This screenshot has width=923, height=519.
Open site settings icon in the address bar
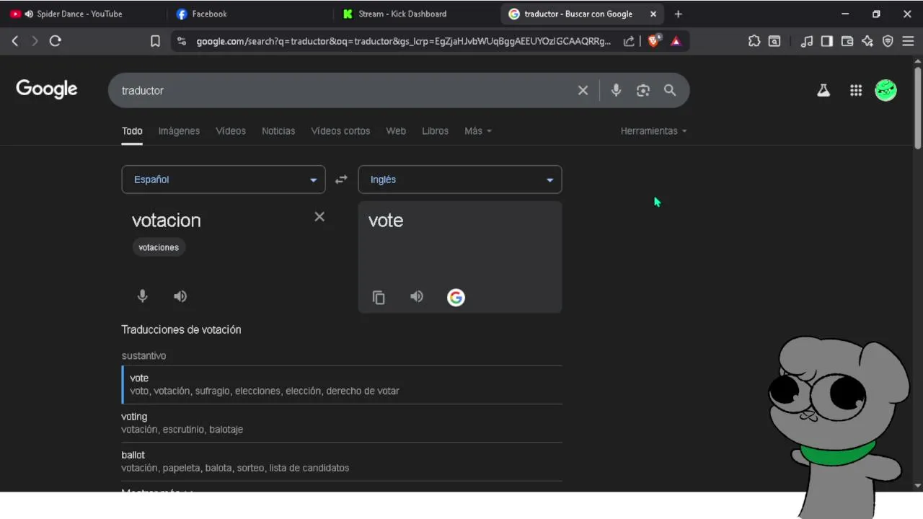pyautogui.click(x=182, y=41)
